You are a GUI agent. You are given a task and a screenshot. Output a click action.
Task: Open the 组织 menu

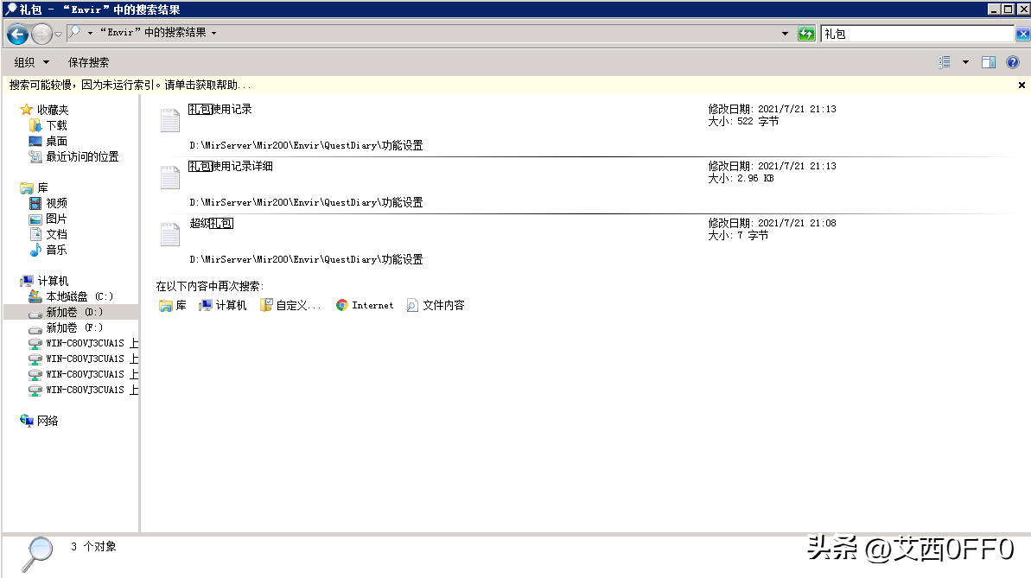coord(32,62)
